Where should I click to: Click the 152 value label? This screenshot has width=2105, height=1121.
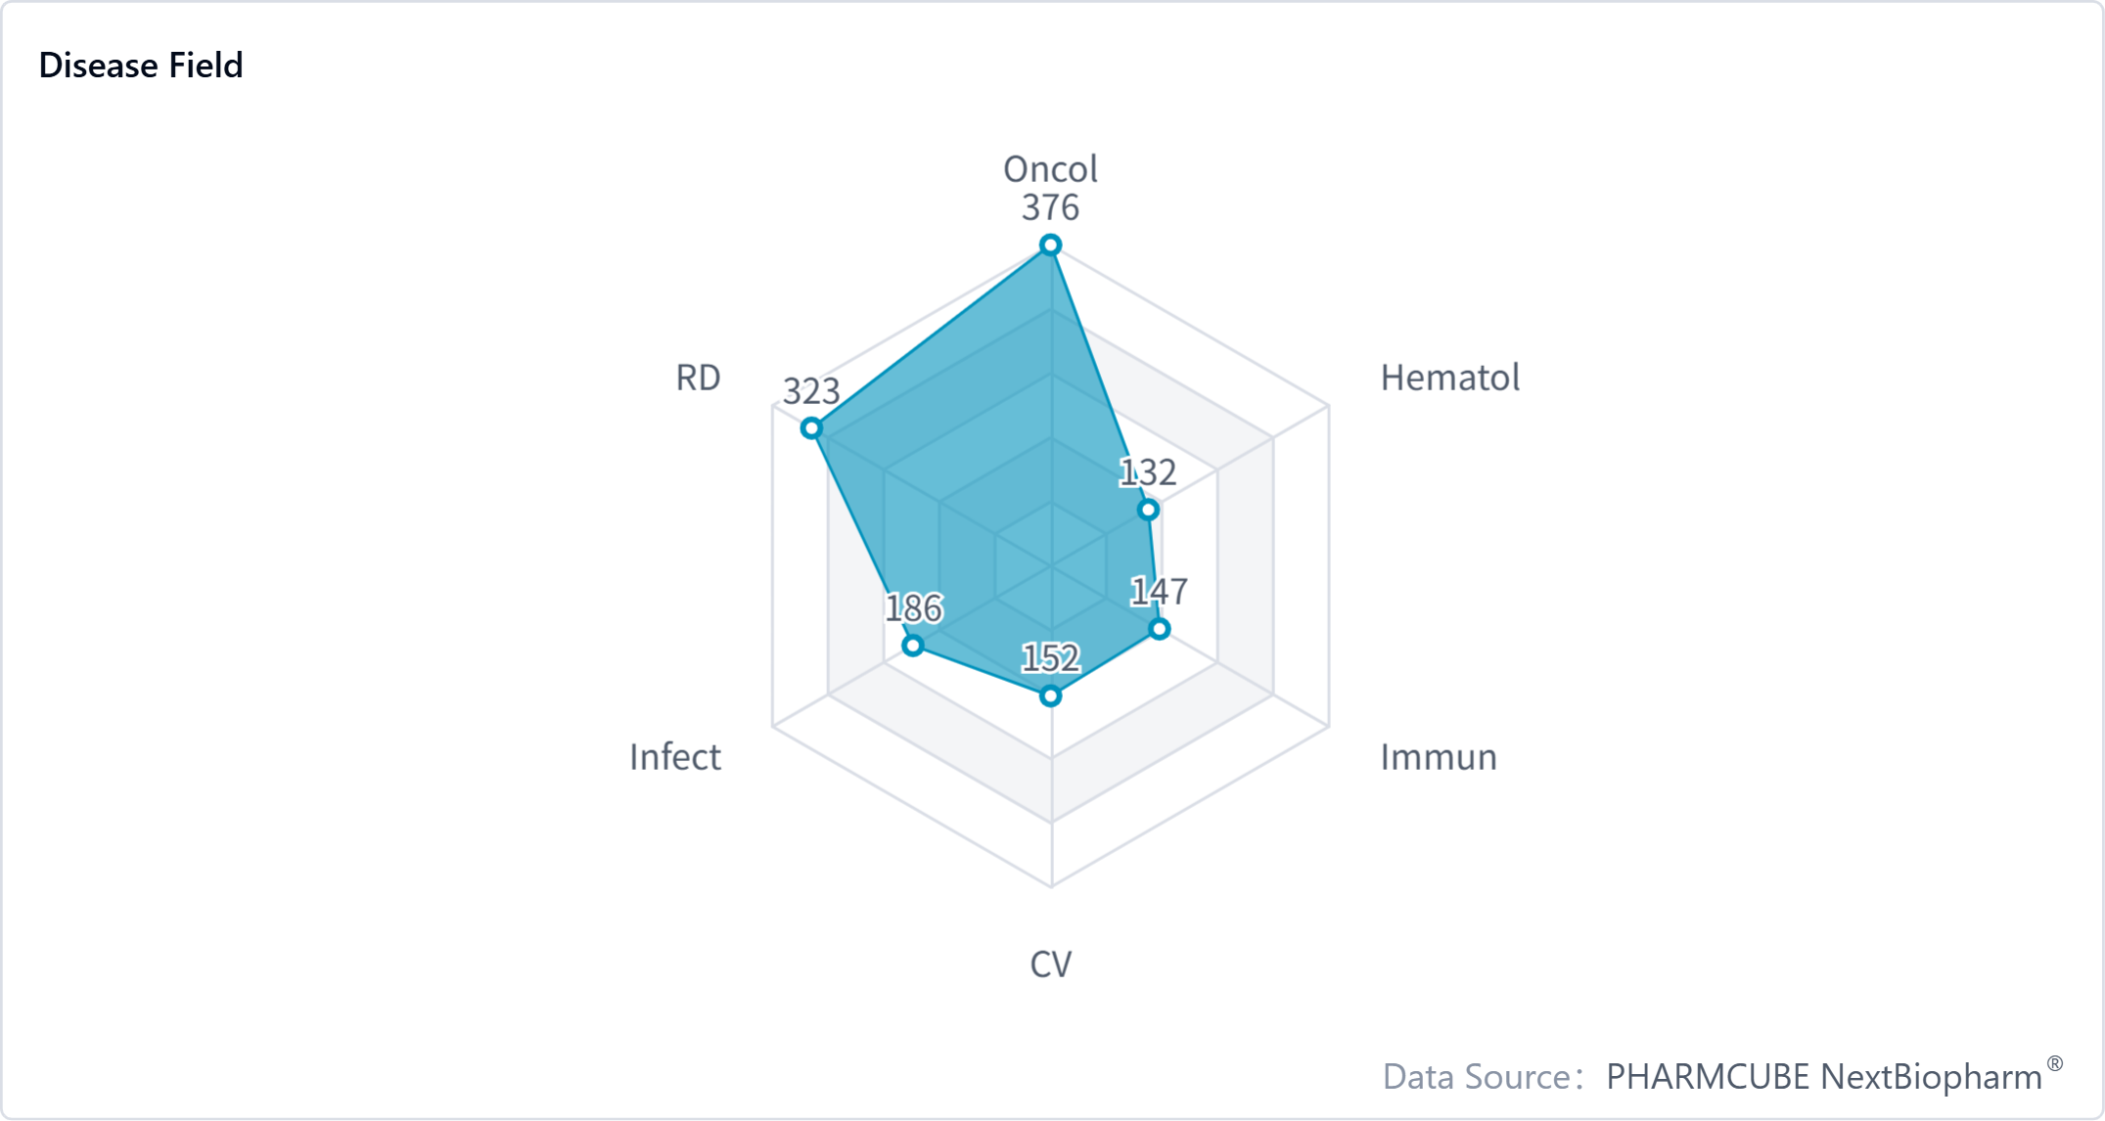(1050, 658)
